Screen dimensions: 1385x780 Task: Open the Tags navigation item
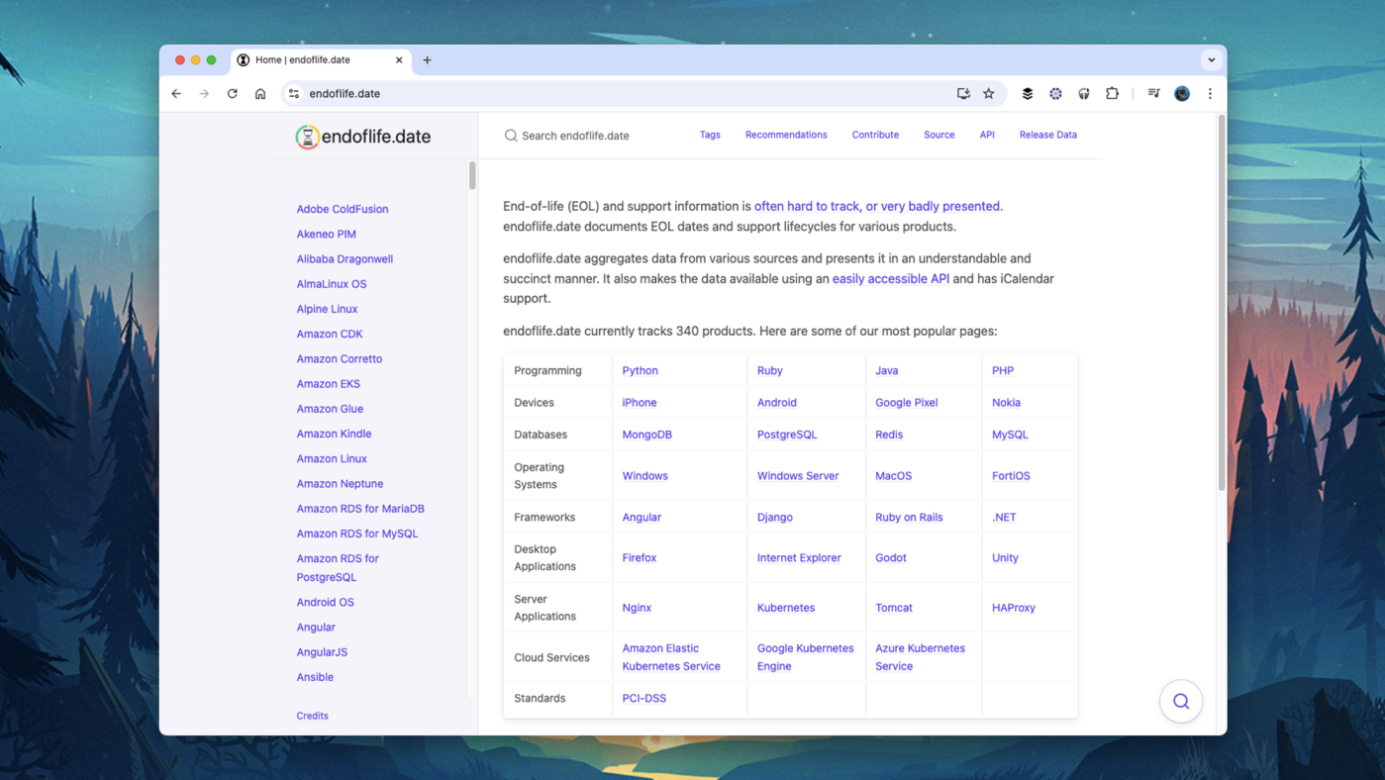coord(710,135)
